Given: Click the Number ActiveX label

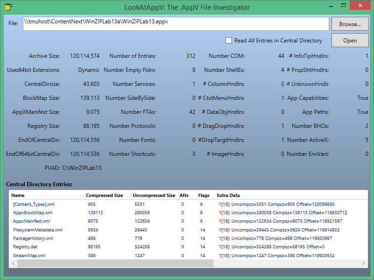Looking at the screenshot, I should [308, 140].
